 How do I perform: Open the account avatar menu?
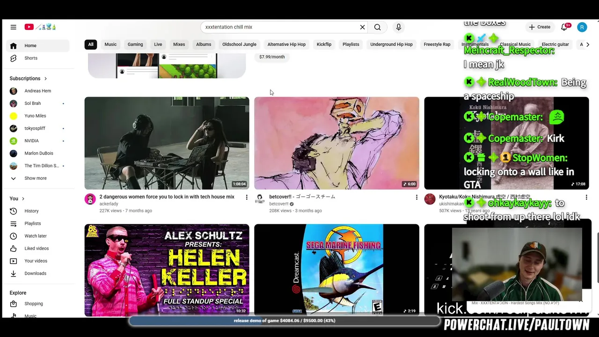point(582,27)
